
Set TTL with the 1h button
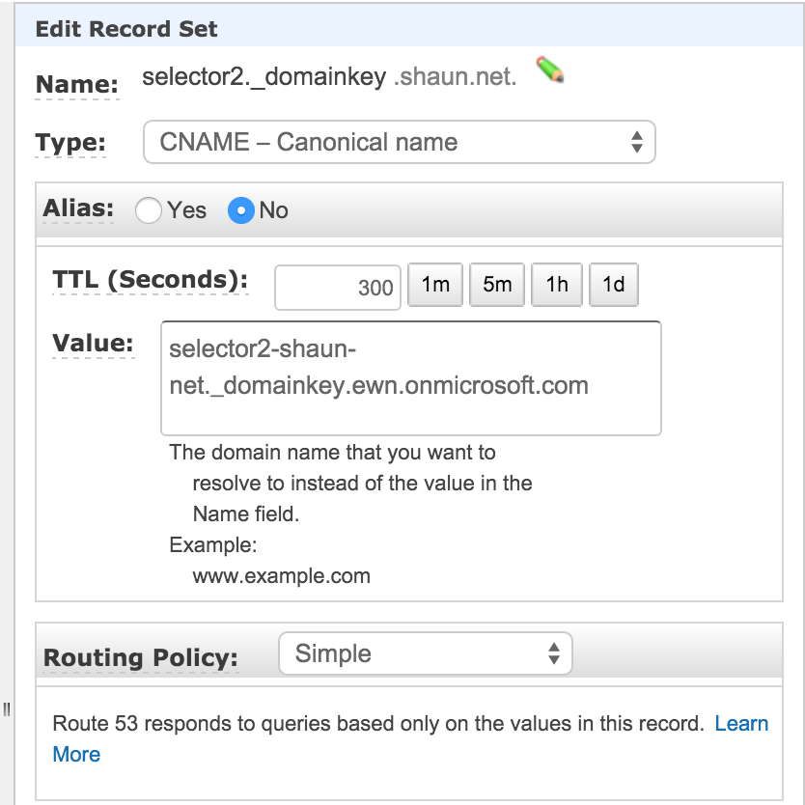[557, 285]
